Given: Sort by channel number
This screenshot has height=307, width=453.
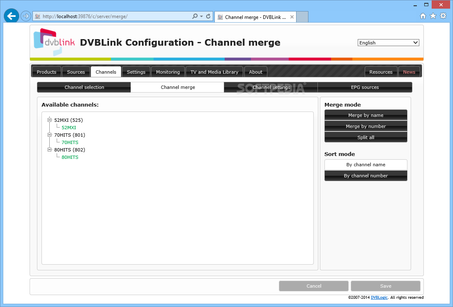Looking at the screenshot, I should [x=366, y=175].
